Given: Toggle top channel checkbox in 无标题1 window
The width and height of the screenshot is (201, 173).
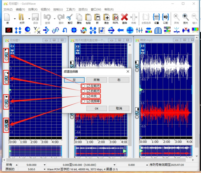Looking at the screenshot, I should (x=7, y=55).
